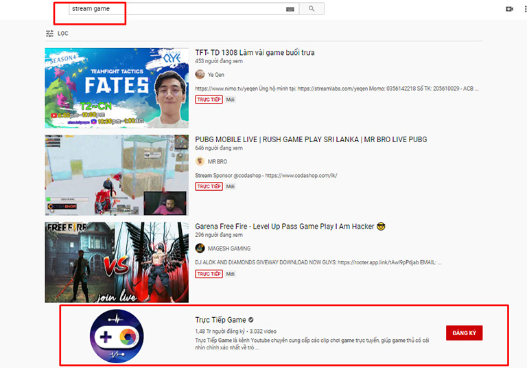Click the ĐĂNG KÝ subscribe button

pyautogui.click(x=464, y=333)
